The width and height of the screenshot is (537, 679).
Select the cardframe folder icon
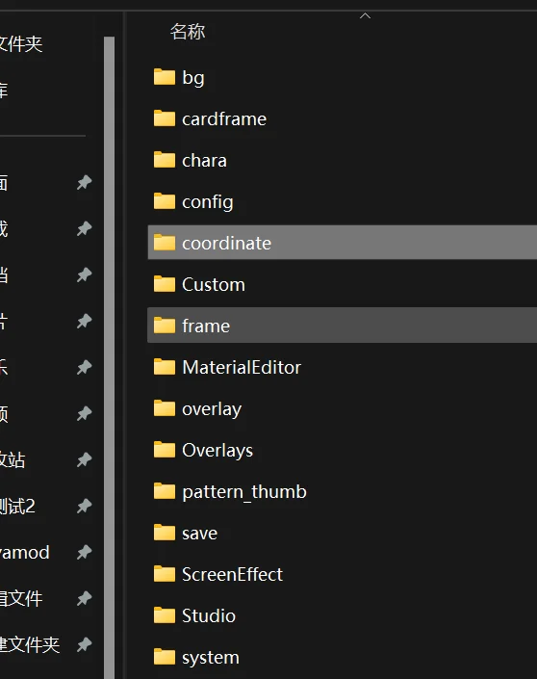(165, 118)
